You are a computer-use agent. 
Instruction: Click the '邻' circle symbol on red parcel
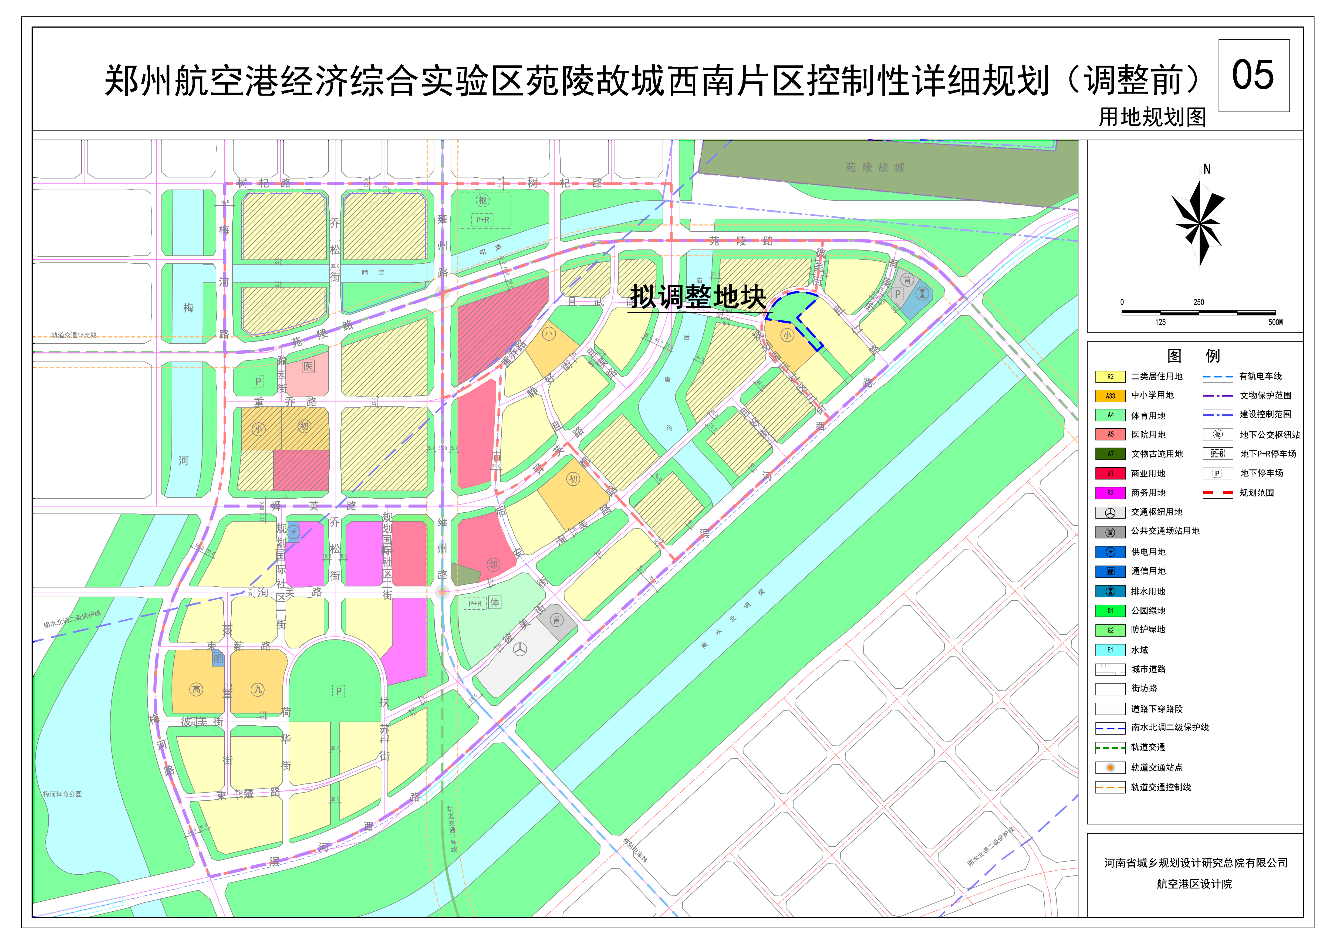point(493,564)
